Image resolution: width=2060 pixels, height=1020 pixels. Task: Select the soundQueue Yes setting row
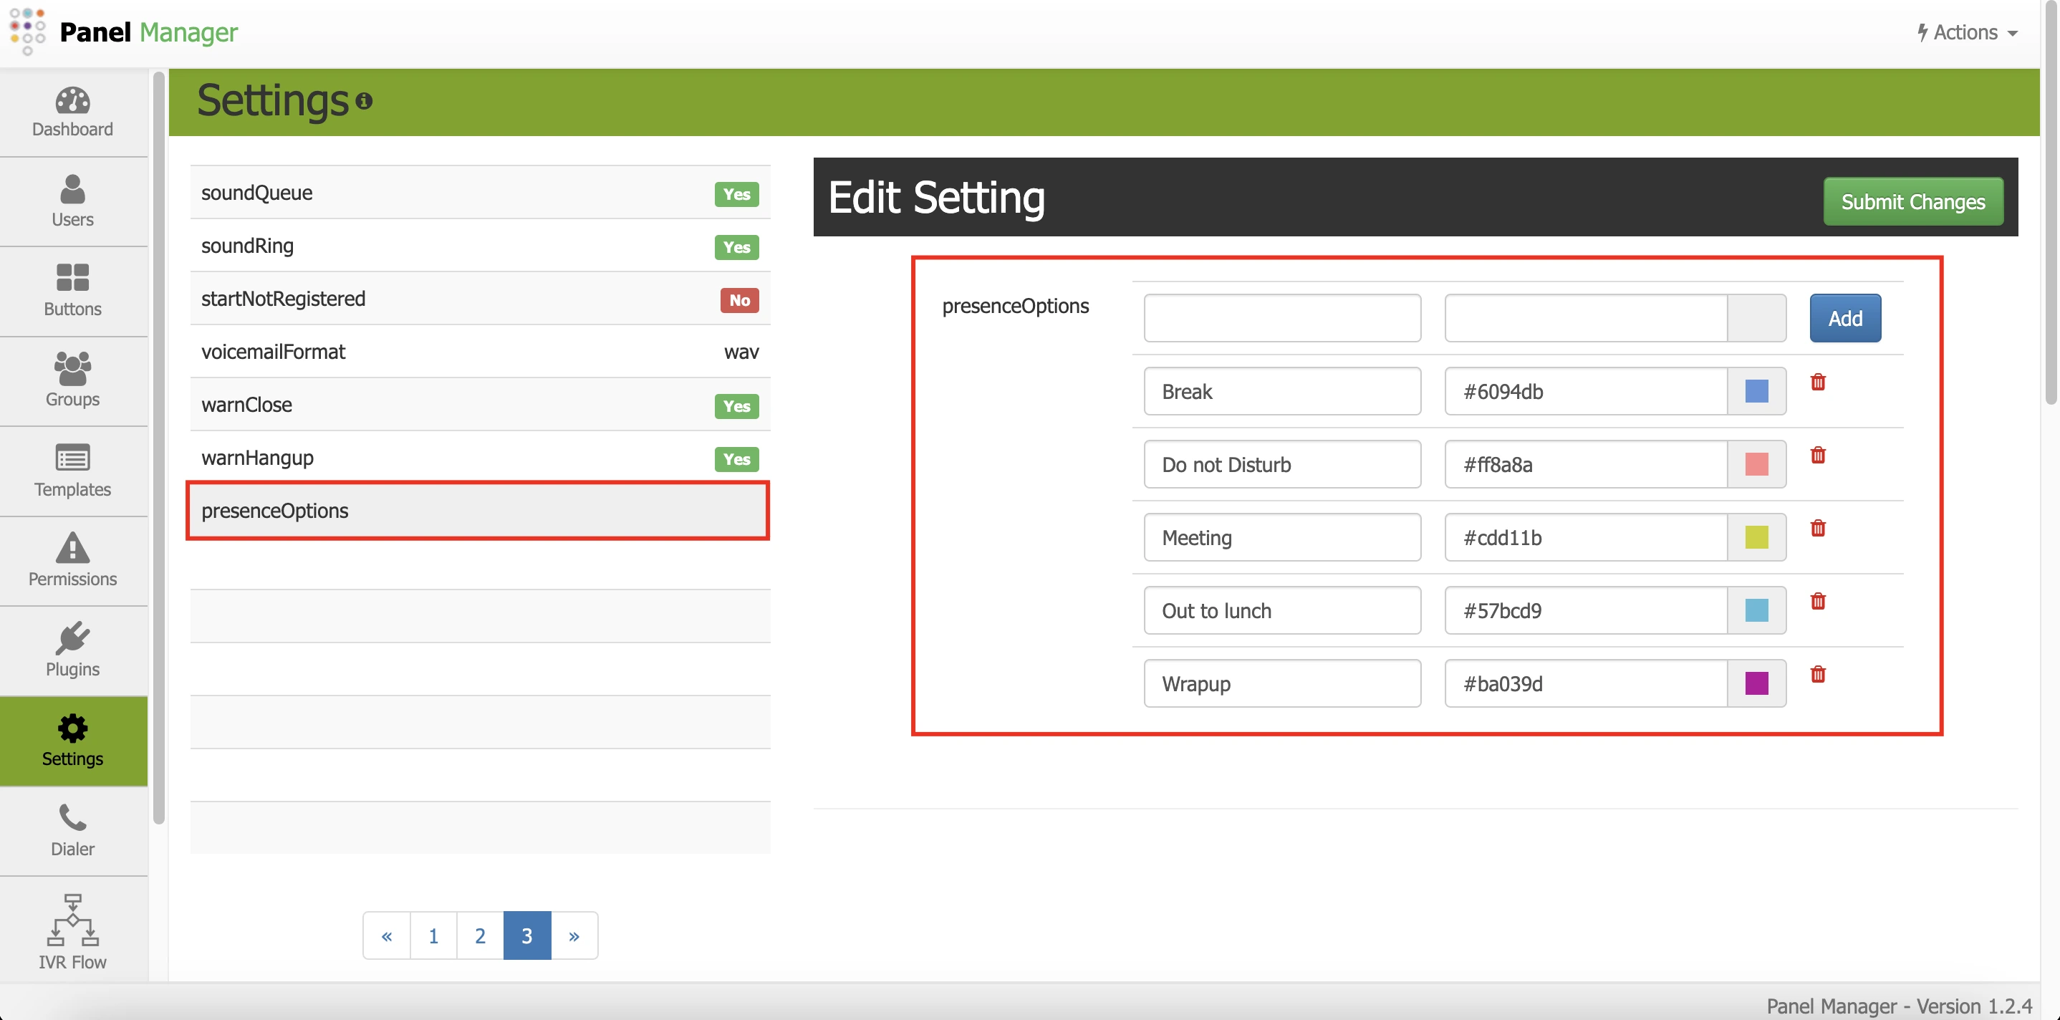click(x=480, y=193)
